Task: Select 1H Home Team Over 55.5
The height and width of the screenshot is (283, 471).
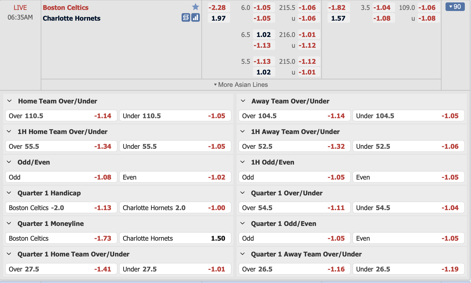Action: coord(61,146)
